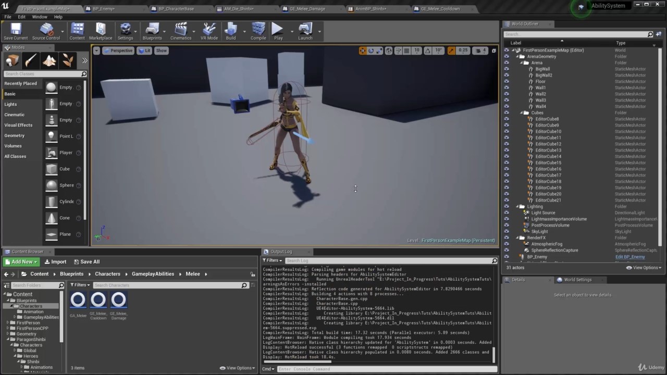Open the Marketplace toolbar icon

click(x=101, y=31)
